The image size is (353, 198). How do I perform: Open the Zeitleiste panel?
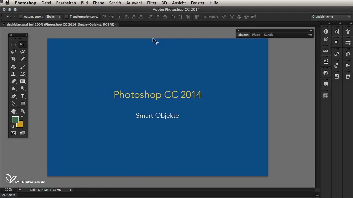[x=9, y=195]
